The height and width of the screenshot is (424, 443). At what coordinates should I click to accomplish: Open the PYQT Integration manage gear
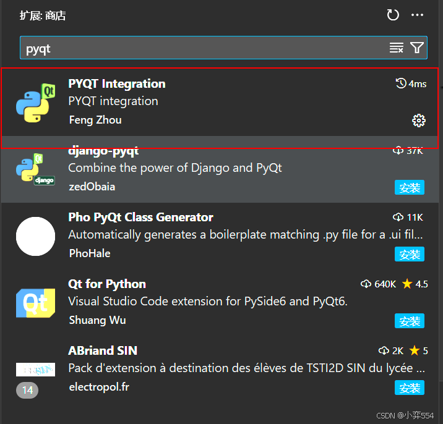[x=418, y=121]
